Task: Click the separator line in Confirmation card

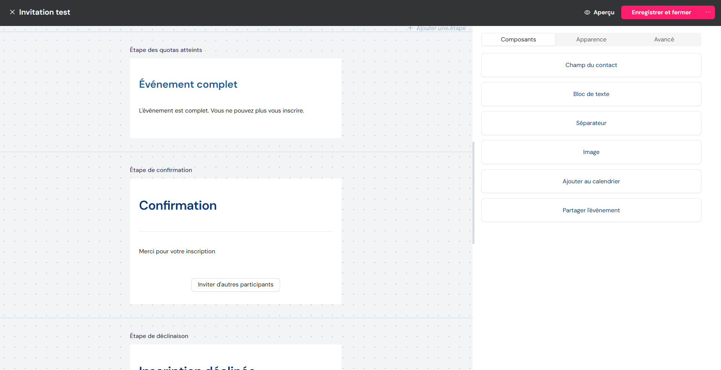Action: pyautogui.click(x=236, y=231)
